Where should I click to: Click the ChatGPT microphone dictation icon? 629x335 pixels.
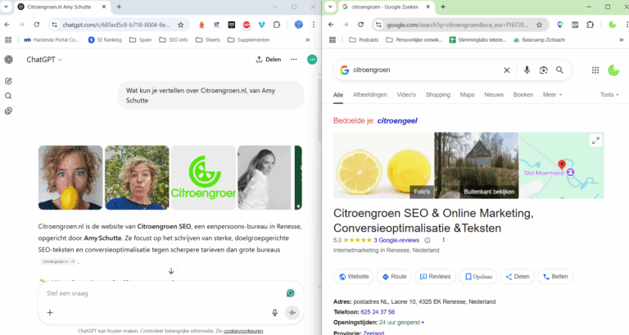coord(274,312)
